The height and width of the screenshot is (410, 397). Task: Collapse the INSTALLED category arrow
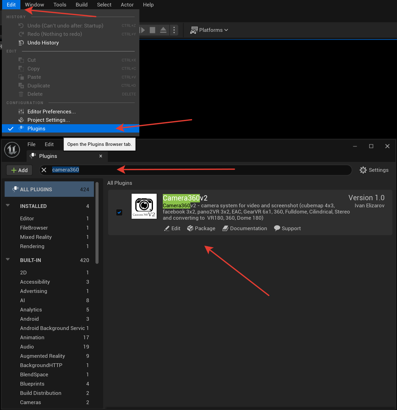[x=8, y=205]
